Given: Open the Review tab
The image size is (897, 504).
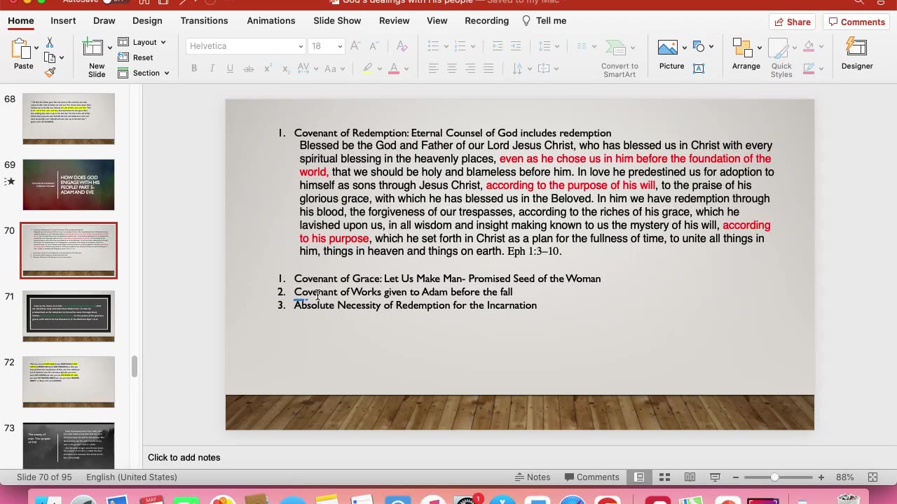Looking at the screenshot, I should (395, 21).
